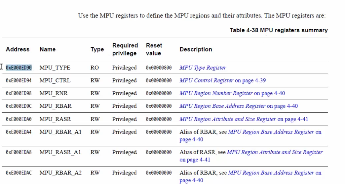Click the reset value 0x00000800
This screenshot has height=184, width=345.
click(159, 68)
